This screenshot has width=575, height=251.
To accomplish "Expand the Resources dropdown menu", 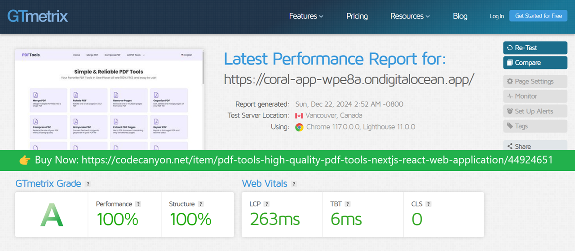I will (x=410, y=16).
